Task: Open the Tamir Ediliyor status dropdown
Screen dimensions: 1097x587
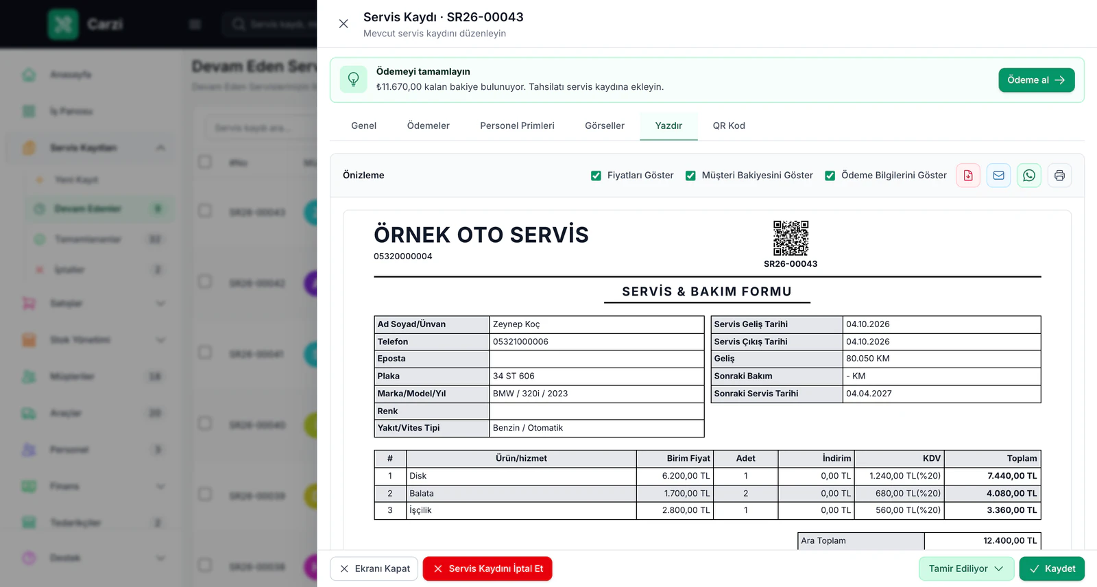Action: click(966, 568)
